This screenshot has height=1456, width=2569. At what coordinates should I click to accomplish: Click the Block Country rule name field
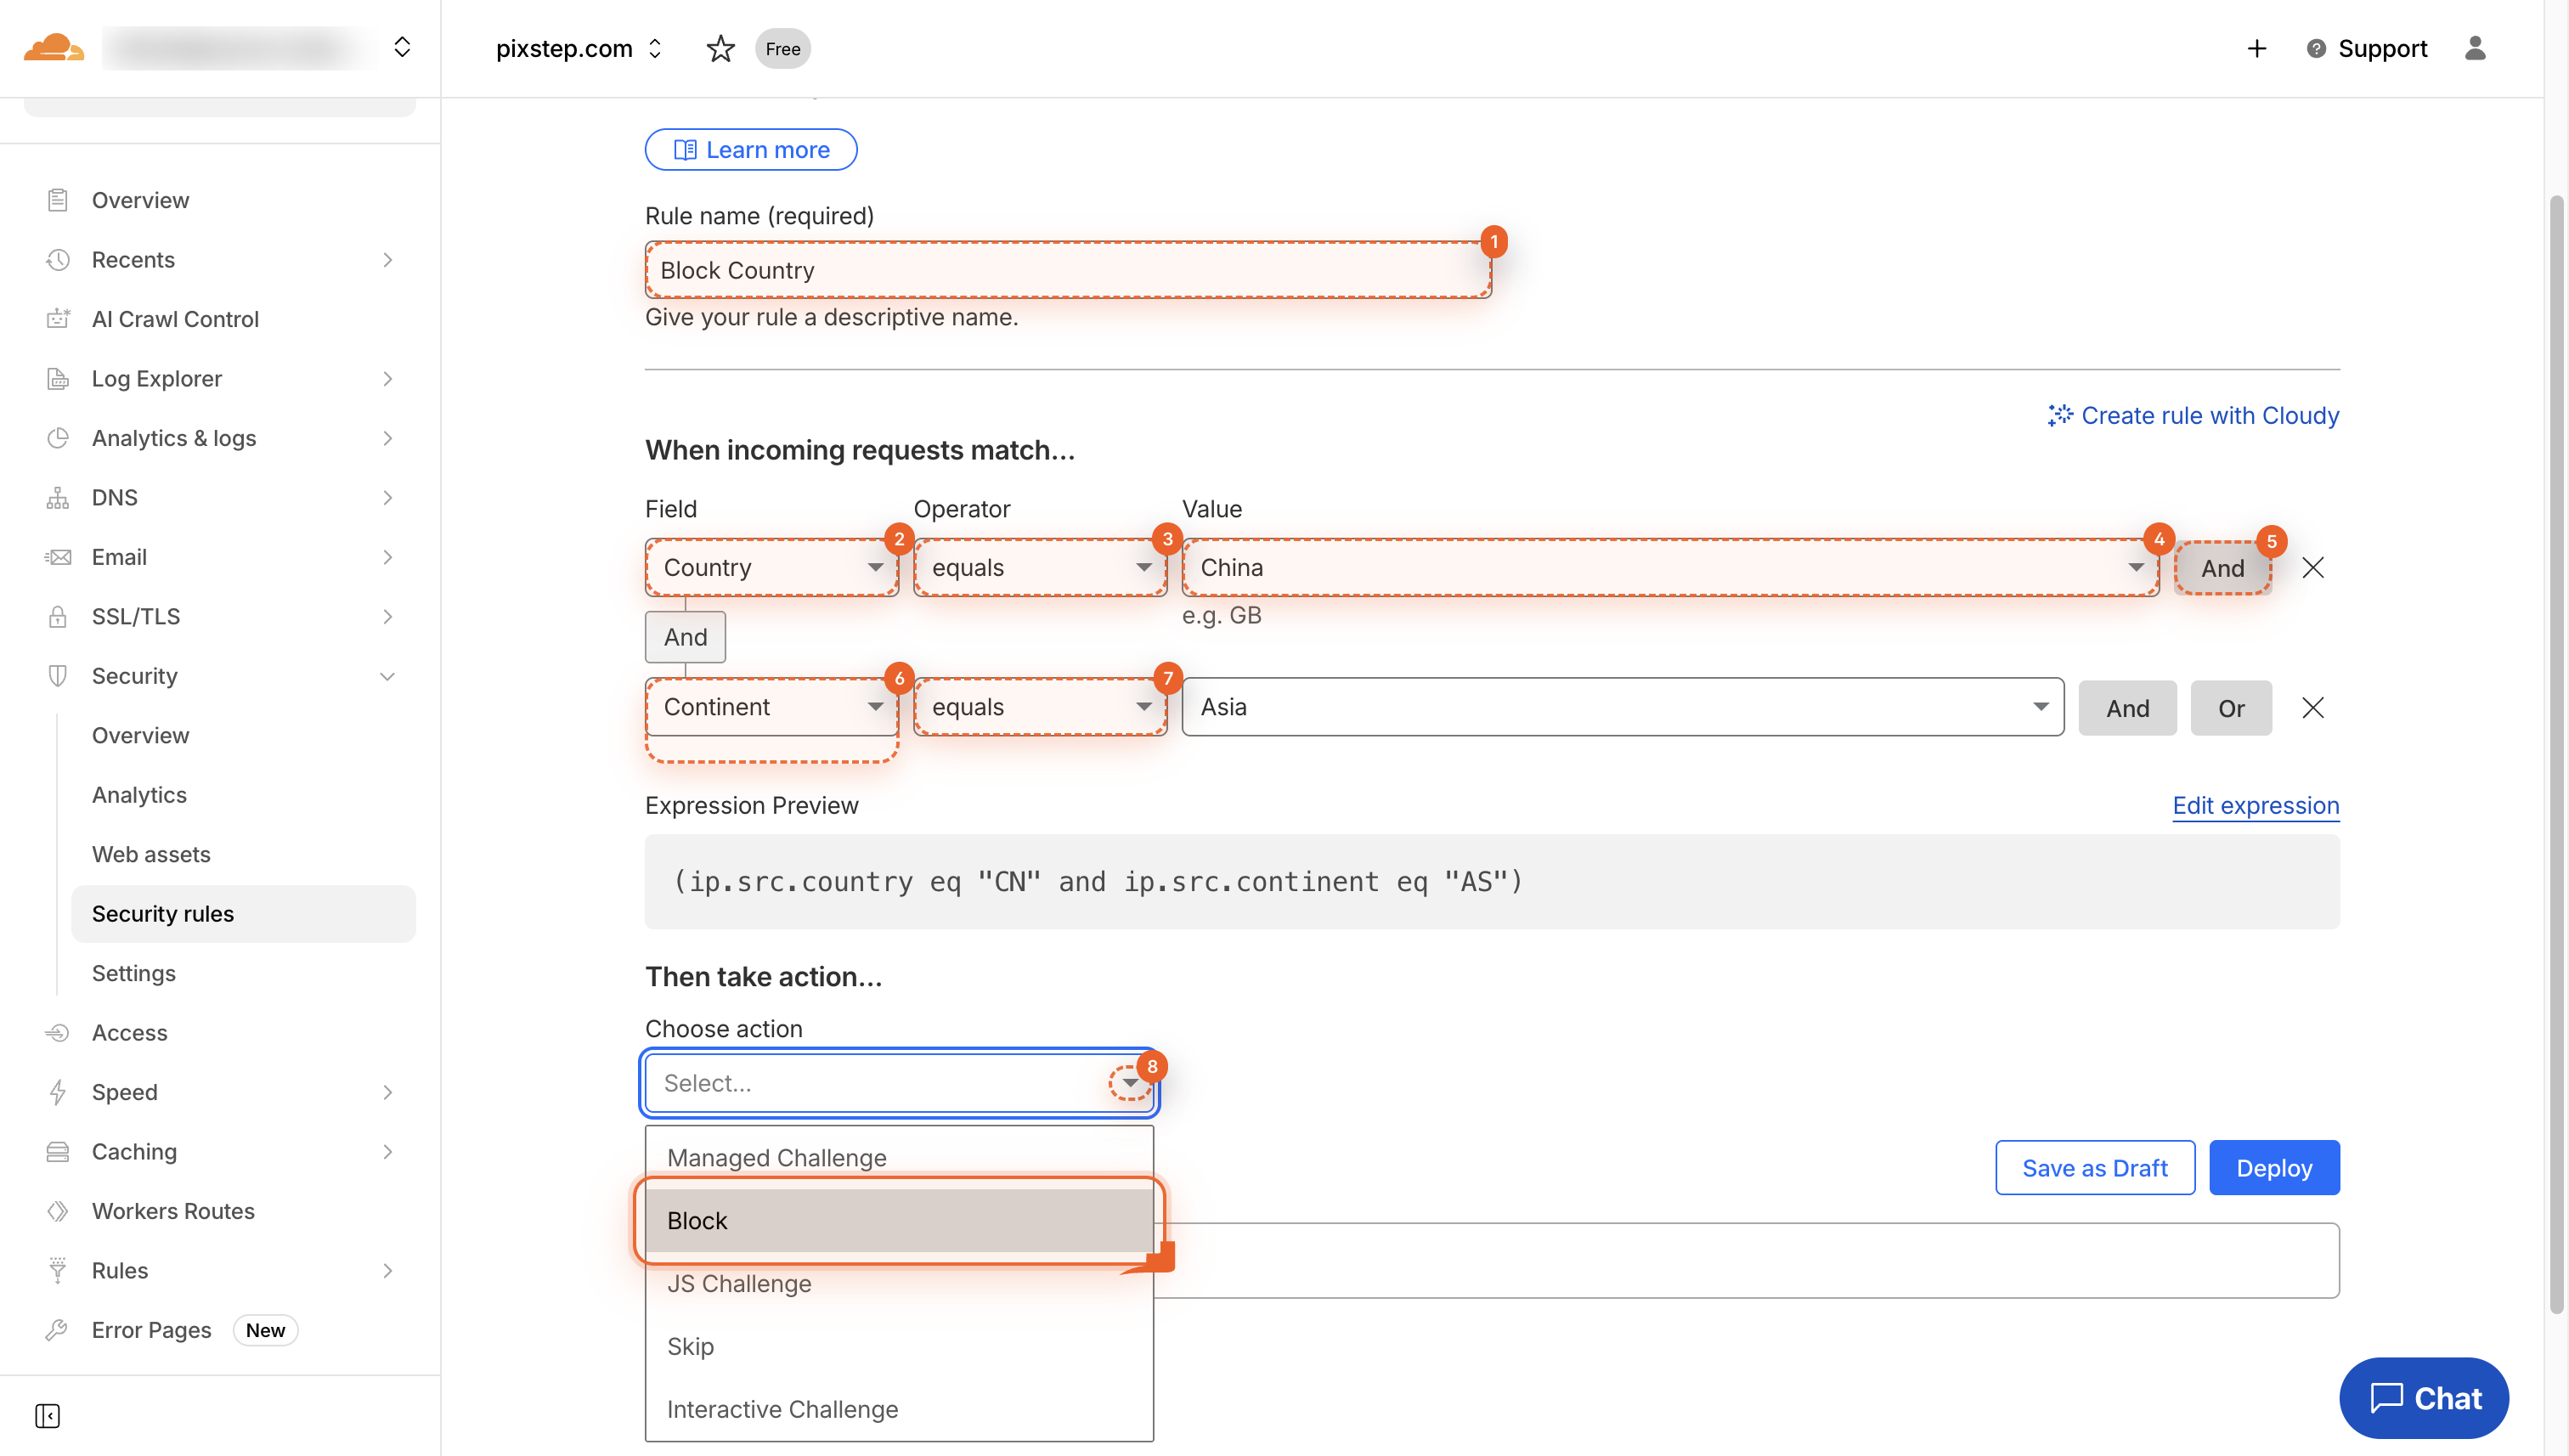click(1067, 269)
